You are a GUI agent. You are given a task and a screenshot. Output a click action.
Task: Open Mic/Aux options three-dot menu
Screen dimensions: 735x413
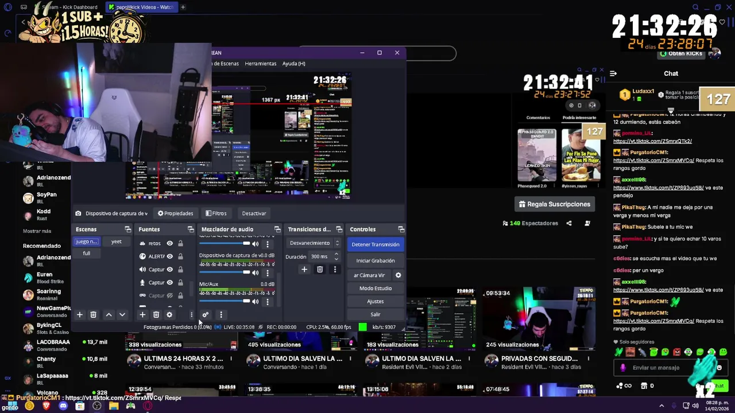tap(267, 301)
